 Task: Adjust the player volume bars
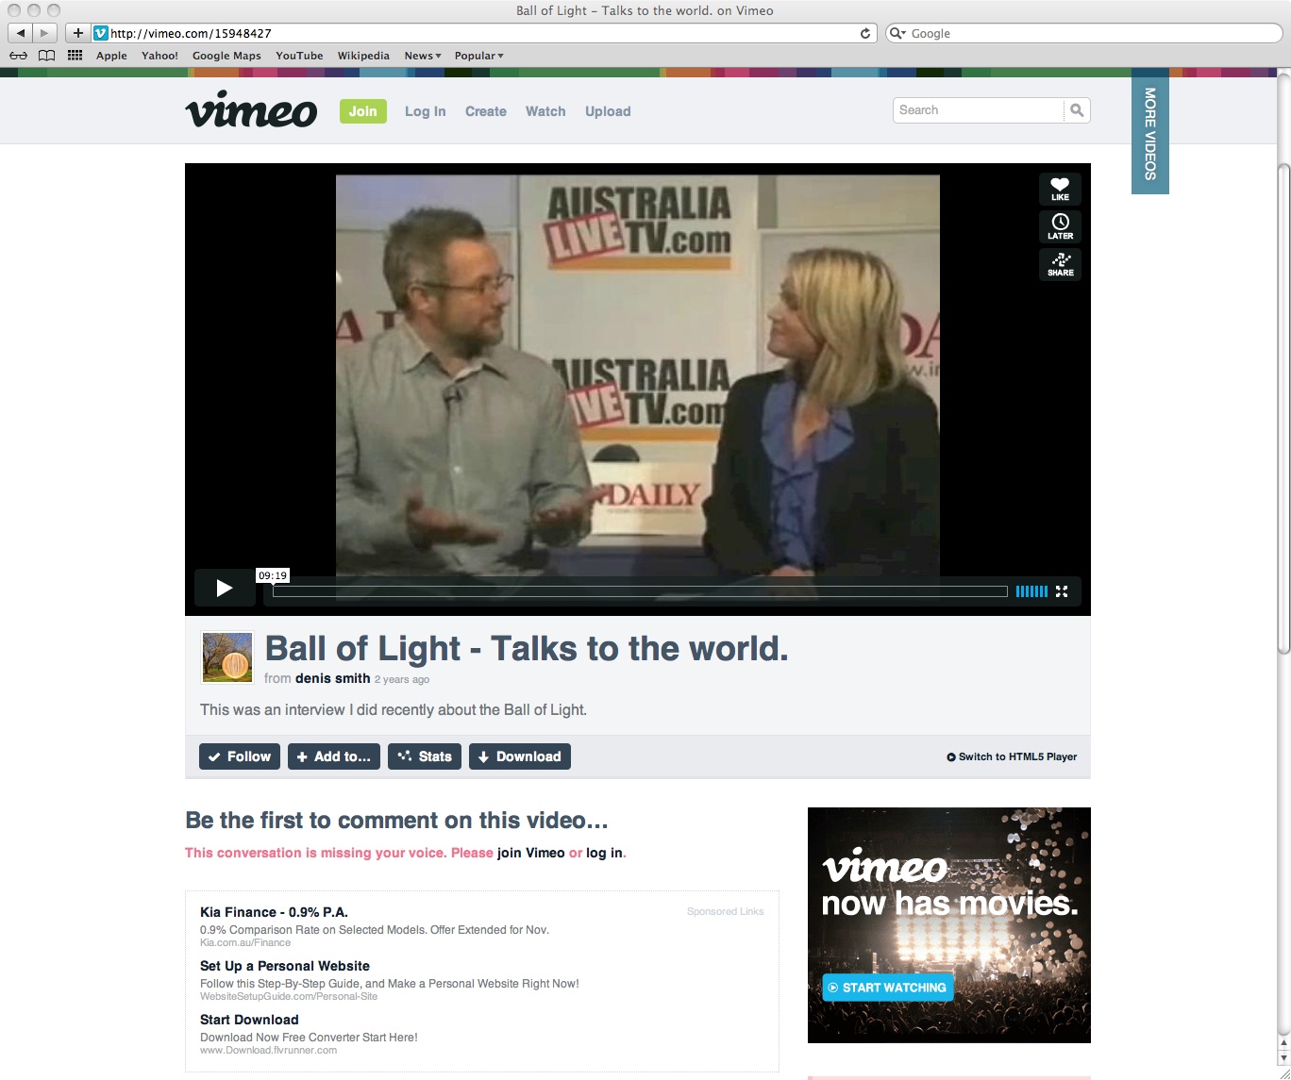1031,591
